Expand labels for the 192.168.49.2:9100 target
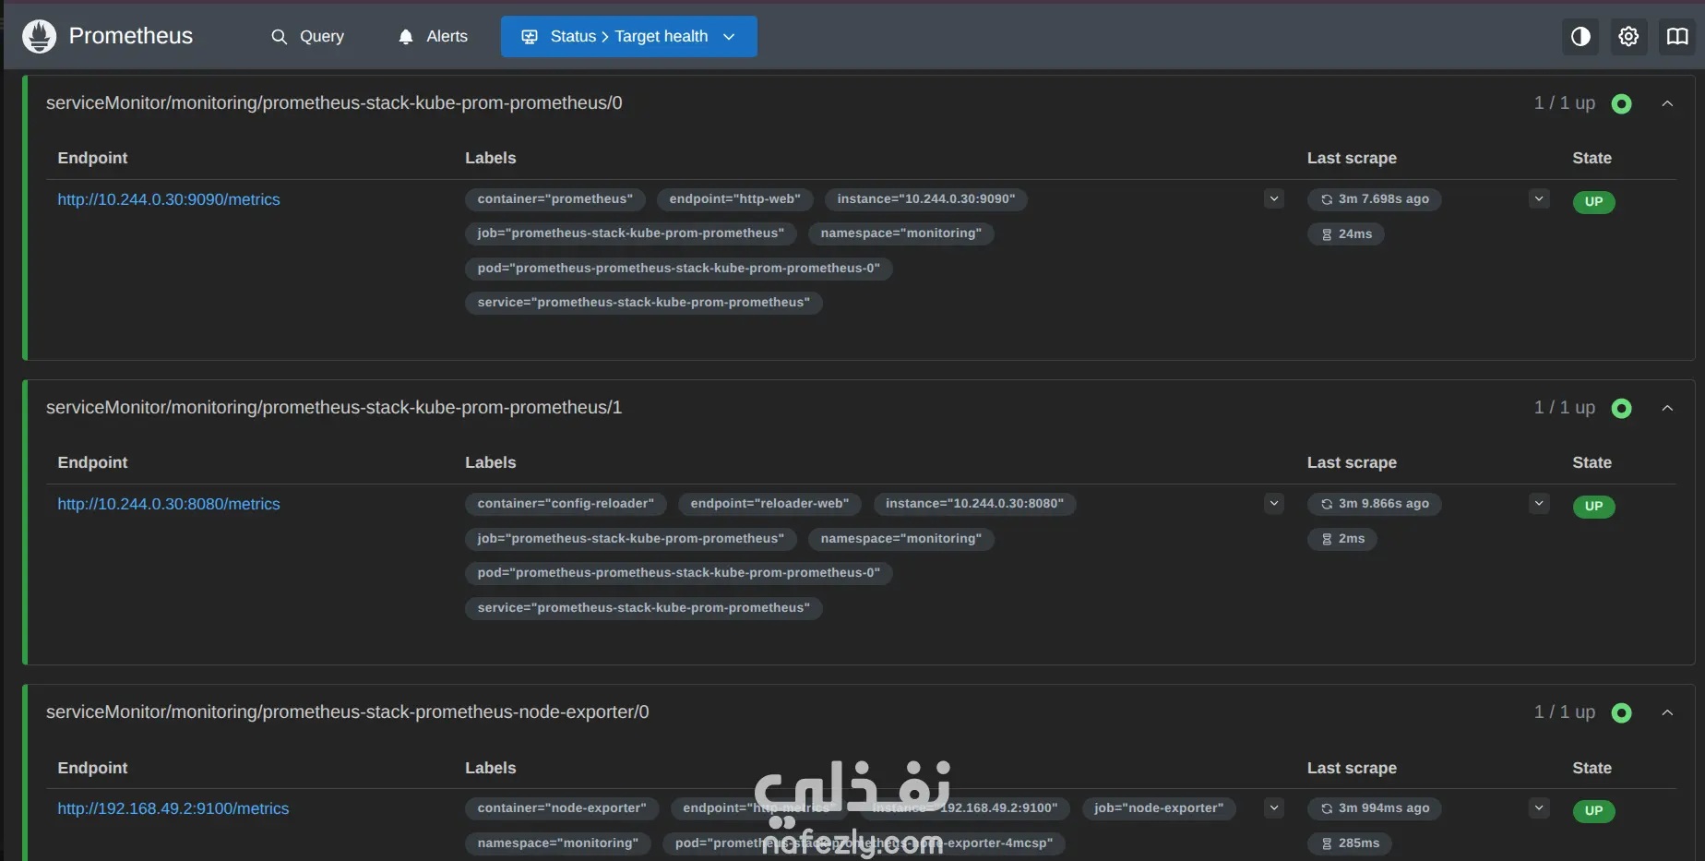1705x861 pixels. [x=1274, y=807]
